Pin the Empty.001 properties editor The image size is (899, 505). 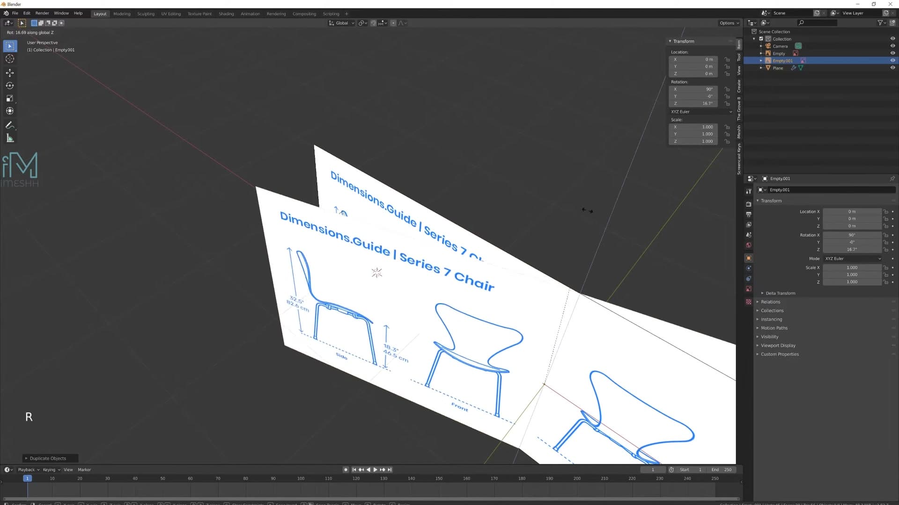tap(892, 179)
